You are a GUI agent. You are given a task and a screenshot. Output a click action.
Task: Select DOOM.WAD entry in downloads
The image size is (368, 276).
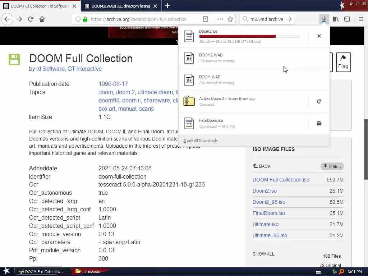point(254,80)
